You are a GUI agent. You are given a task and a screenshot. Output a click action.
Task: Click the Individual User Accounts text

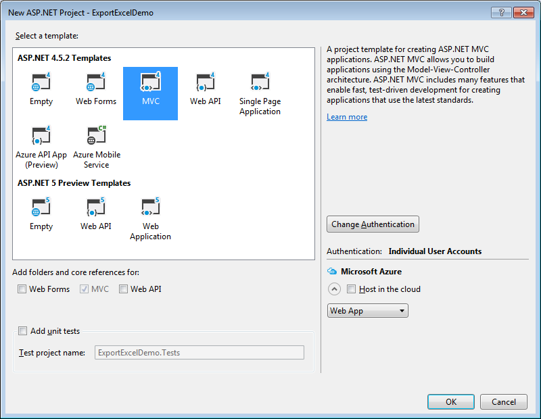pyautogui.click(x=435, y=251)
